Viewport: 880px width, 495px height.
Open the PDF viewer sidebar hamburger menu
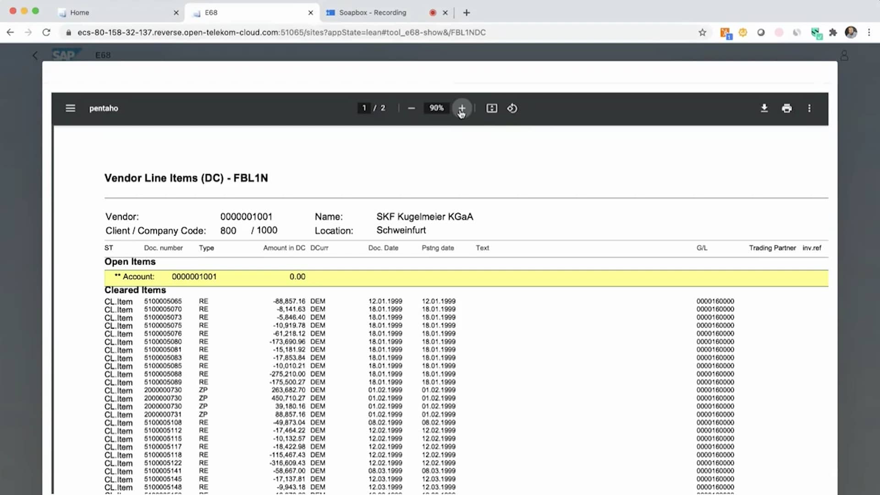[x=70, y=108]
